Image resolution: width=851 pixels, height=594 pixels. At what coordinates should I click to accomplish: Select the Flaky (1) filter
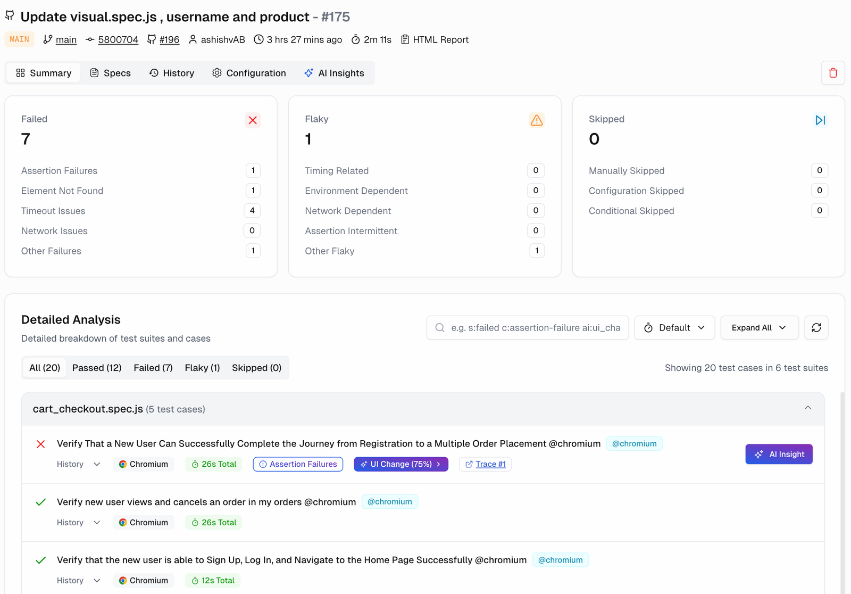pos(202,367)
